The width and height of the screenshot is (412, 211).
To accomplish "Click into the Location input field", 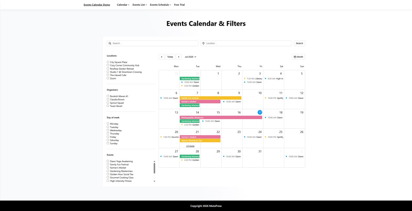I will (x=246, y=43).
